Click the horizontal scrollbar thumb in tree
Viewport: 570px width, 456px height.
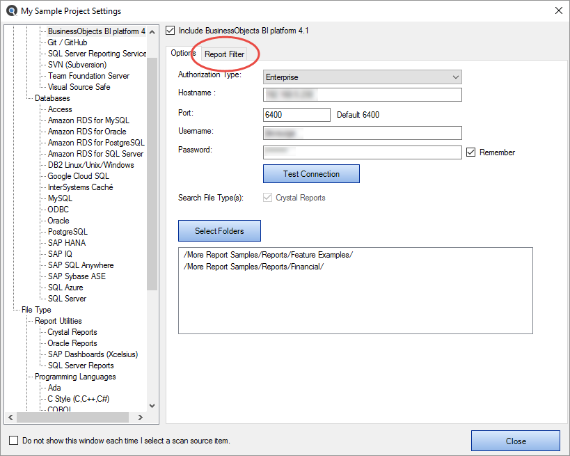click(72, 418)
